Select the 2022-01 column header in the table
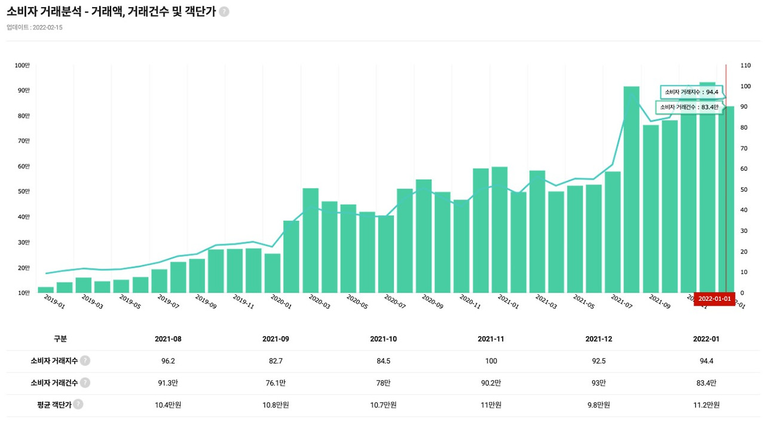Viewport: 765px width, 421px height. pyautogui.click(x=707, y=338)
